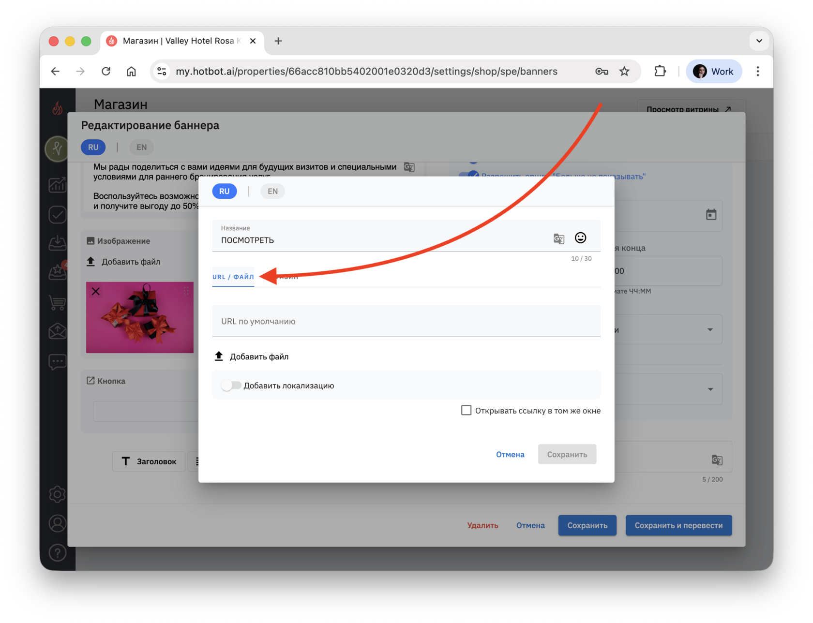Open a new browser tab

278,41
